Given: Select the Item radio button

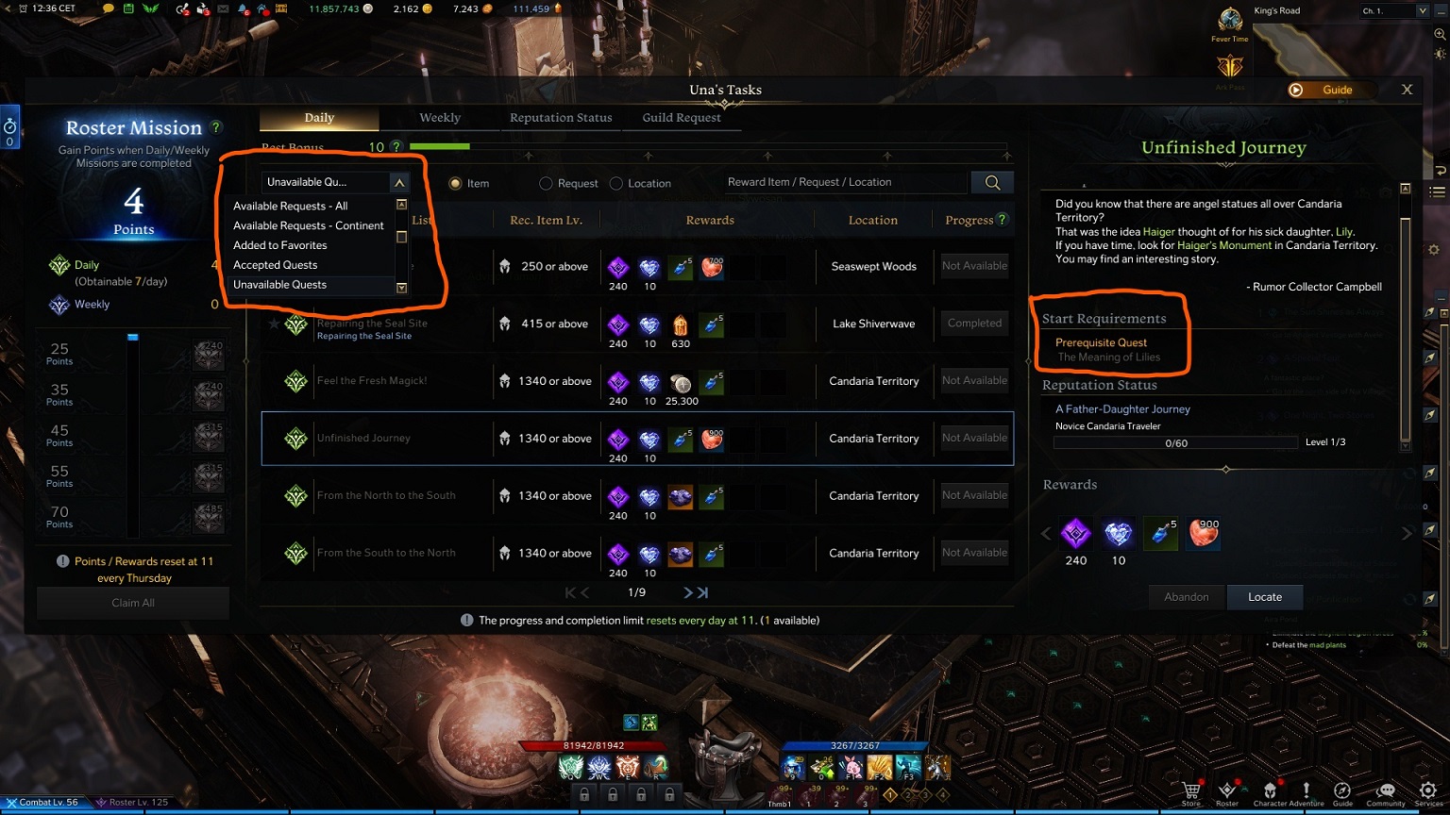Looking at the screenshot, I should coord(455,183).
